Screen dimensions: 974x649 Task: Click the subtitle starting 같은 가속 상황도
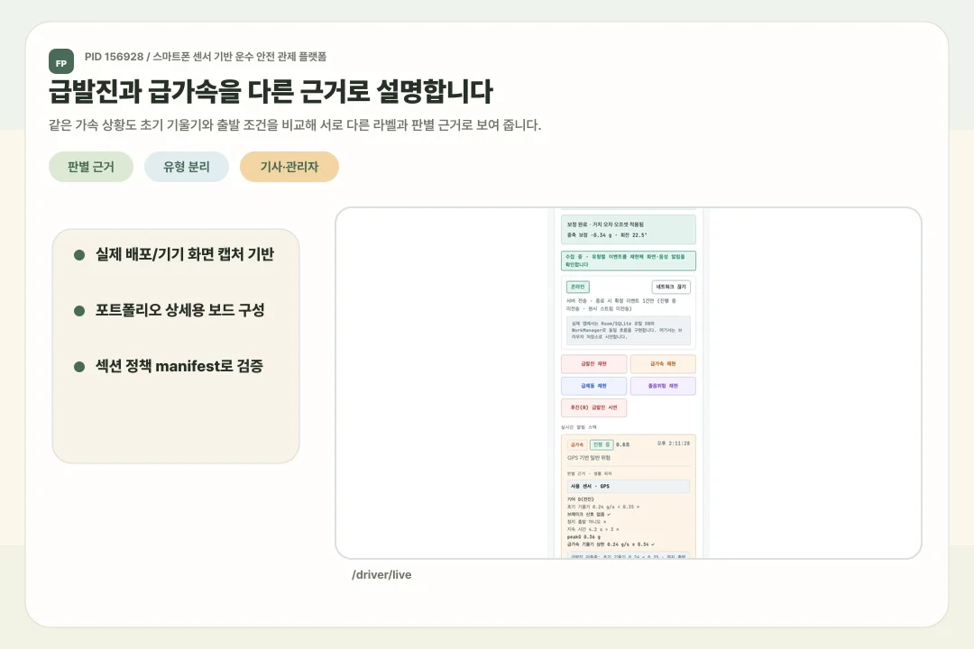[295, 124]
